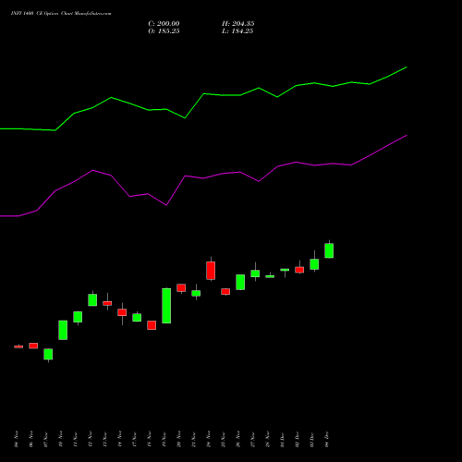The image size is (462, 462).
Task: Select the green candle for 12 Nov
Action: (x=92, y=299)
